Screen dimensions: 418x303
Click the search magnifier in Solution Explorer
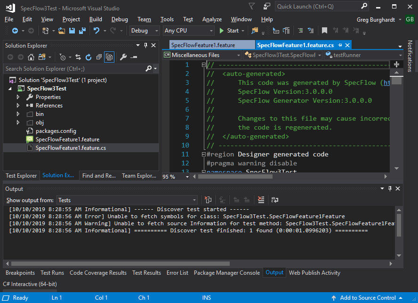pyautogui.click(x=149, y=69)
